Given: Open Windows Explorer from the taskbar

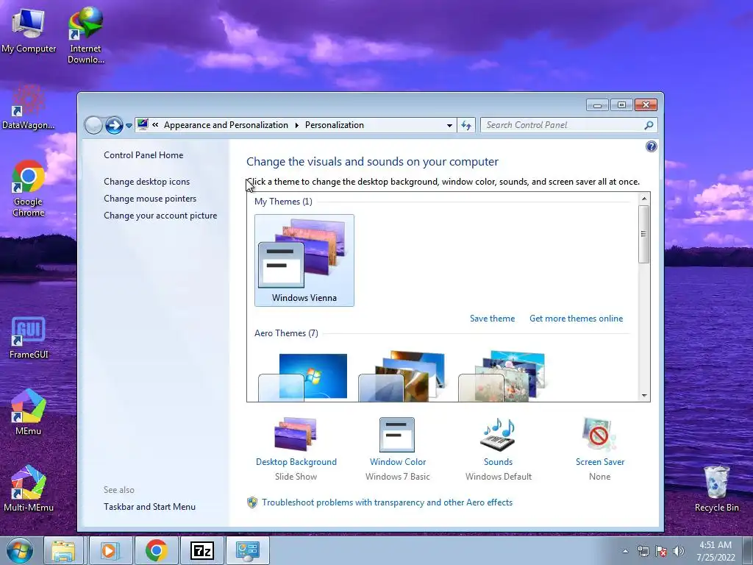Looking at the screenshot, I should click(63, 550).
